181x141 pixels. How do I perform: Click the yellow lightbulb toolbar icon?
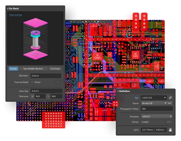point(95,22)
